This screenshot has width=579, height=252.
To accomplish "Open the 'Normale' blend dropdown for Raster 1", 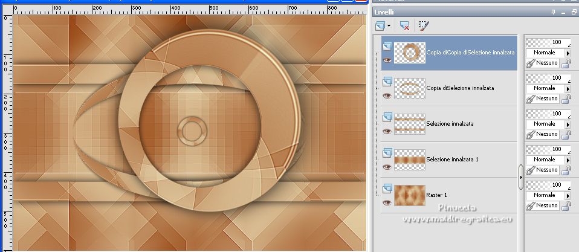I will click(x=548, y=196).
